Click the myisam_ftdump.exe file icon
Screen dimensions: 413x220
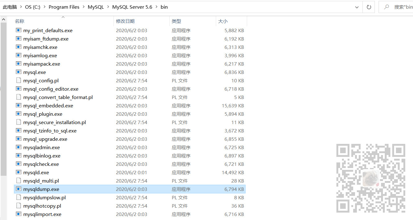pyautogui.click(x=19, y=39)
